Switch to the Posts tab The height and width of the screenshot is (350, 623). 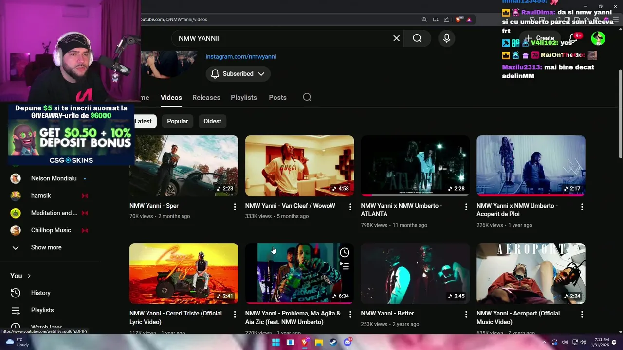[x=277, y=97]
